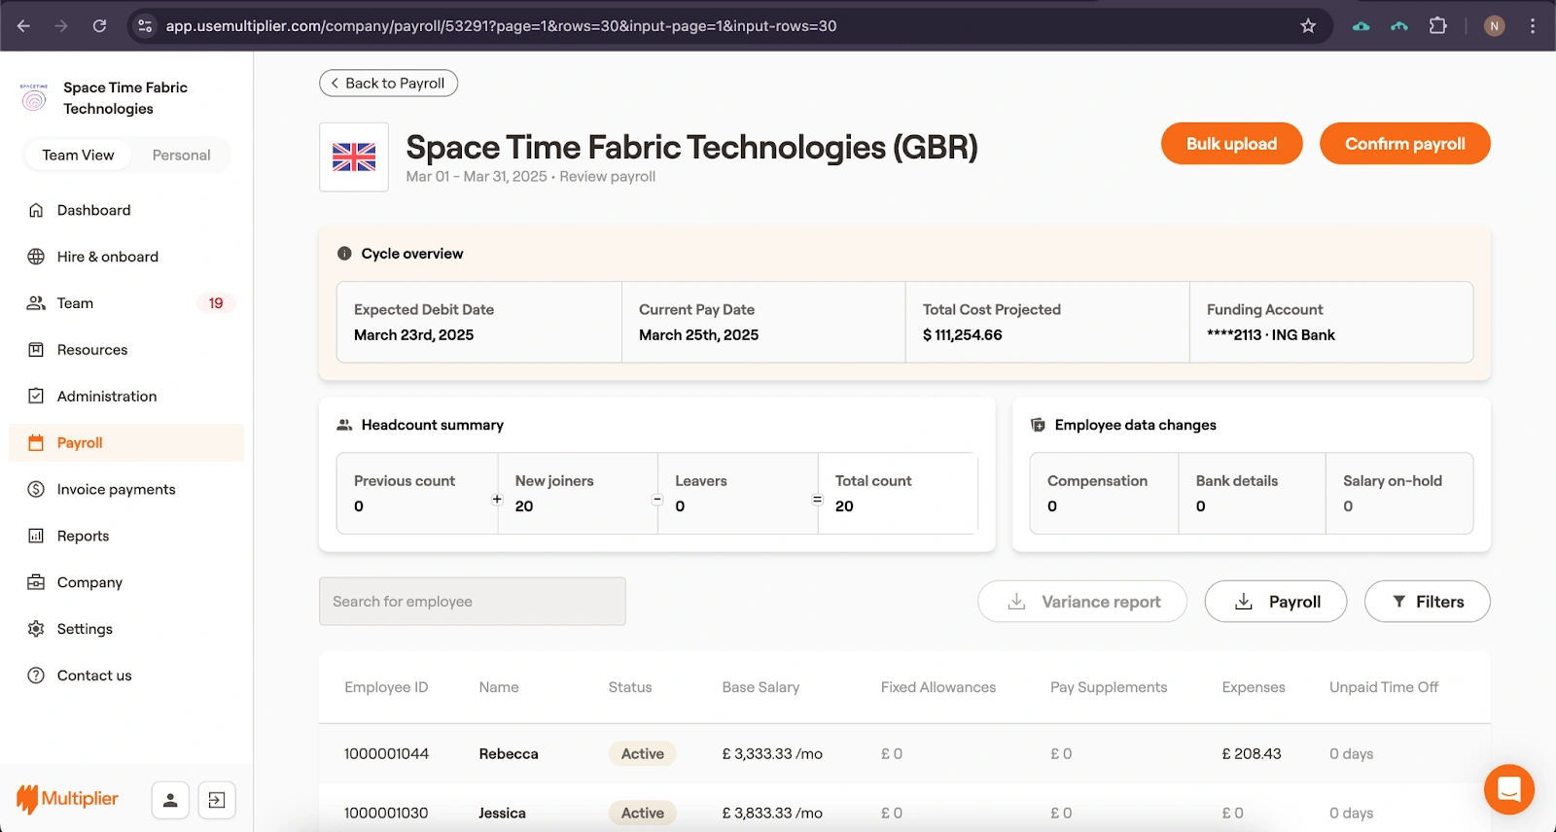Click the Resources book icon
Viewport: 1556px width, 832px height.
(36, 350)
